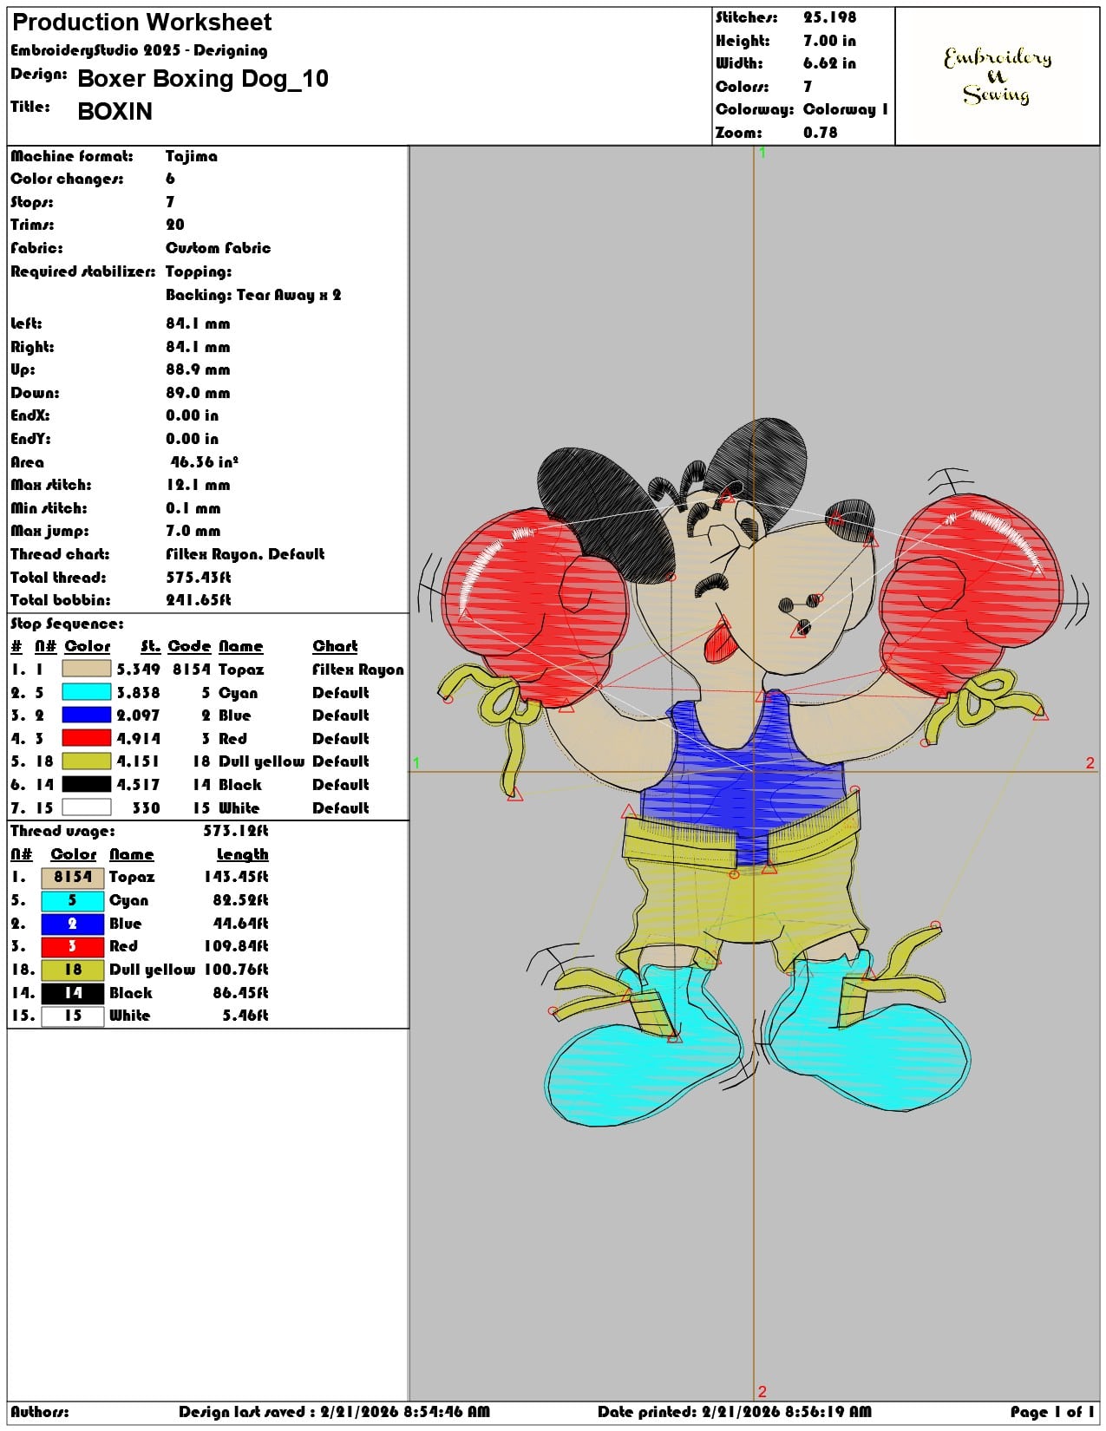Screen dimensions: 1106x1431
Task: Click the title value BOXIN
Action: click(x=115, y=111)
